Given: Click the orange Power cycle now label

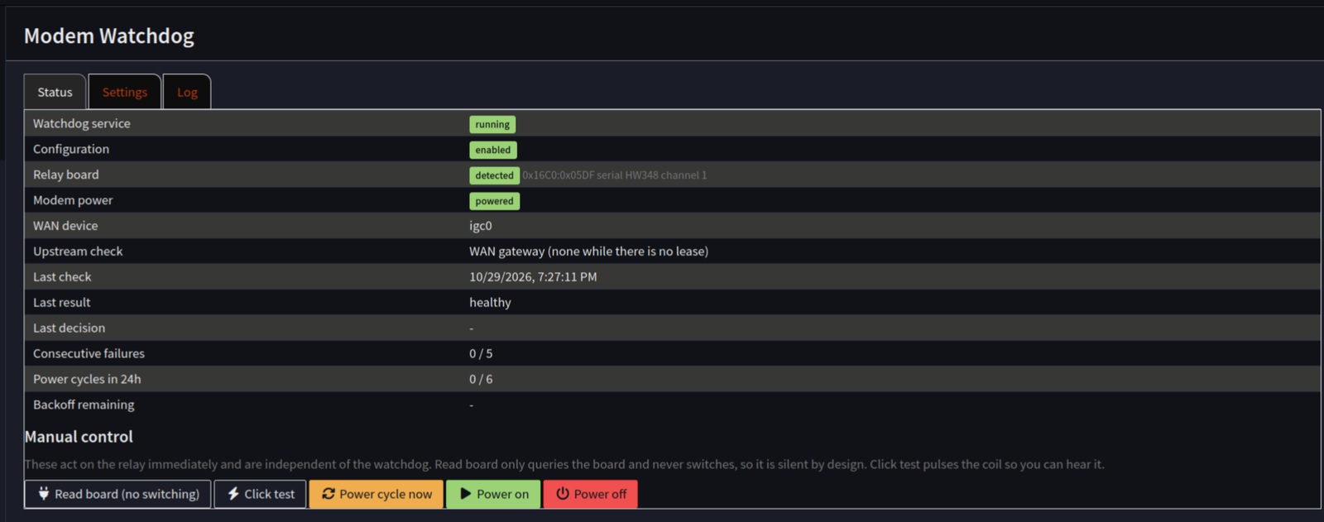Looking at the screenshot, I should [x=386, y=494].
